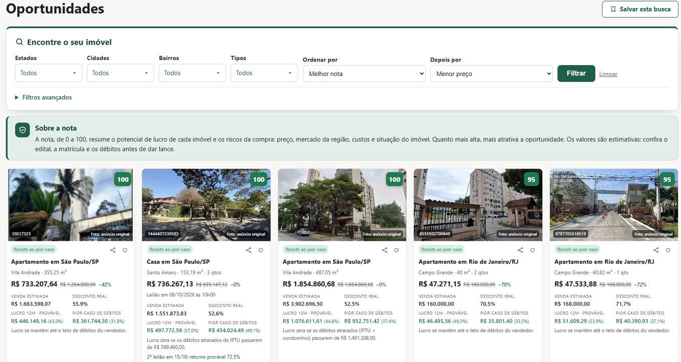Favorite the Casa em São Paulo listing
Image resolution: width=681 pixels, height=362 pixels.
(260, 250)
